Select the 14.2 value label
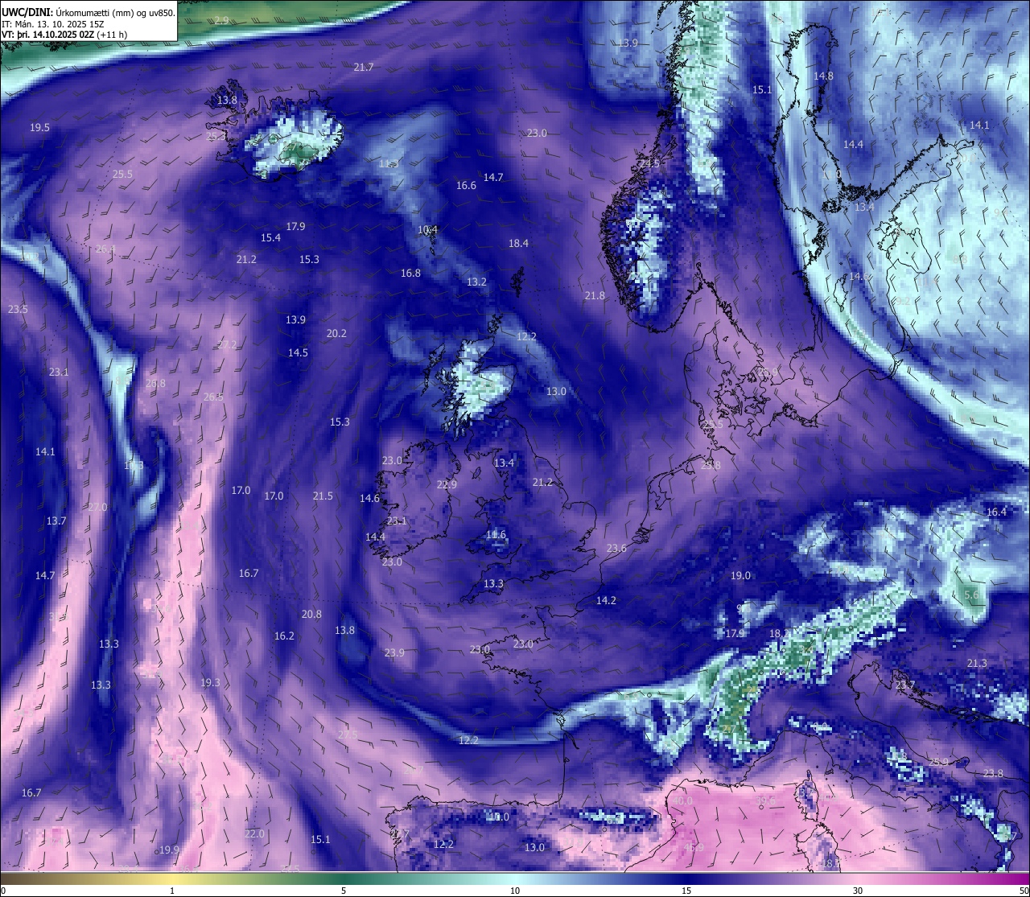This screenshot has height=897, width=1030. point(606,600)
